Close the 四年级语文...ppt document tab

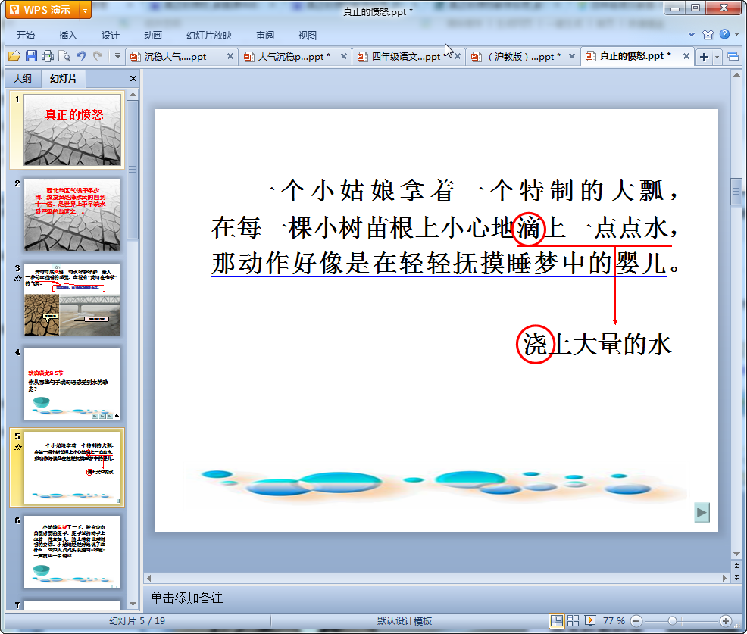tap(458, 56)
